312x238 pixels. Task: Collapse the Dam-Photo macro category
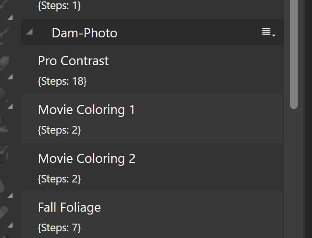30,32
